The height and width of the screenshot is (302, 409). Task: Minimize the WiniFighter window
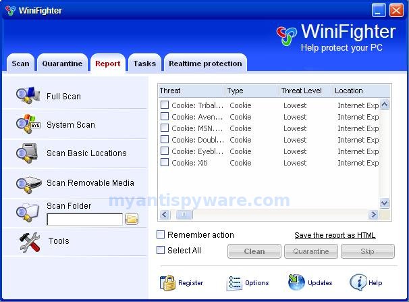(x=379, y=10)
